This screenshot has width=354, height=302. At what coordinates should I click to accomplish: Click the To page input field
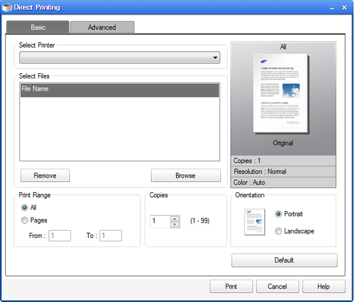111,235
